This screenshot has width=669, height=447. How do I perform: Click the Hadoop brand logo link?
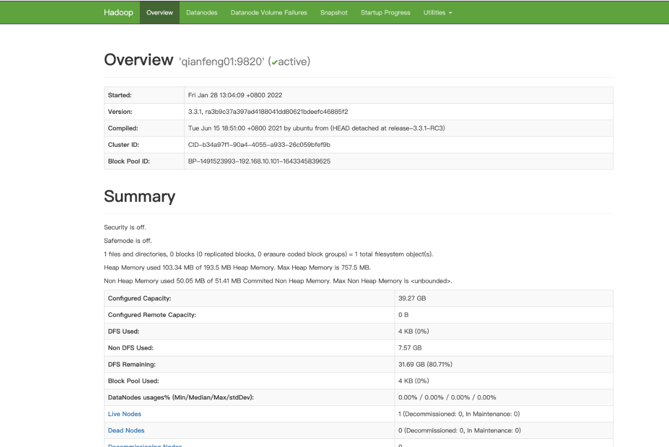118,12
